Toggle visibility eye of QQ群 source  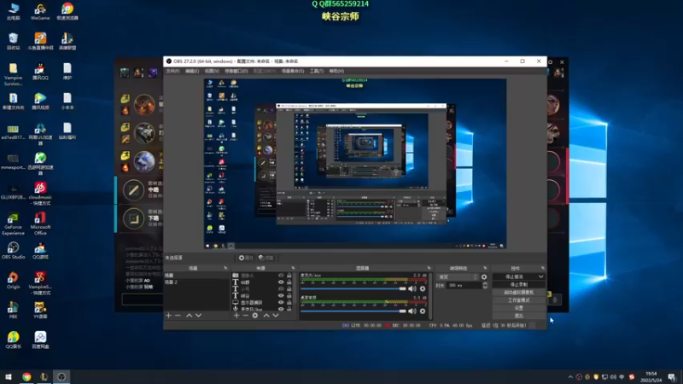pyautogui.click(x=281, y=282)
